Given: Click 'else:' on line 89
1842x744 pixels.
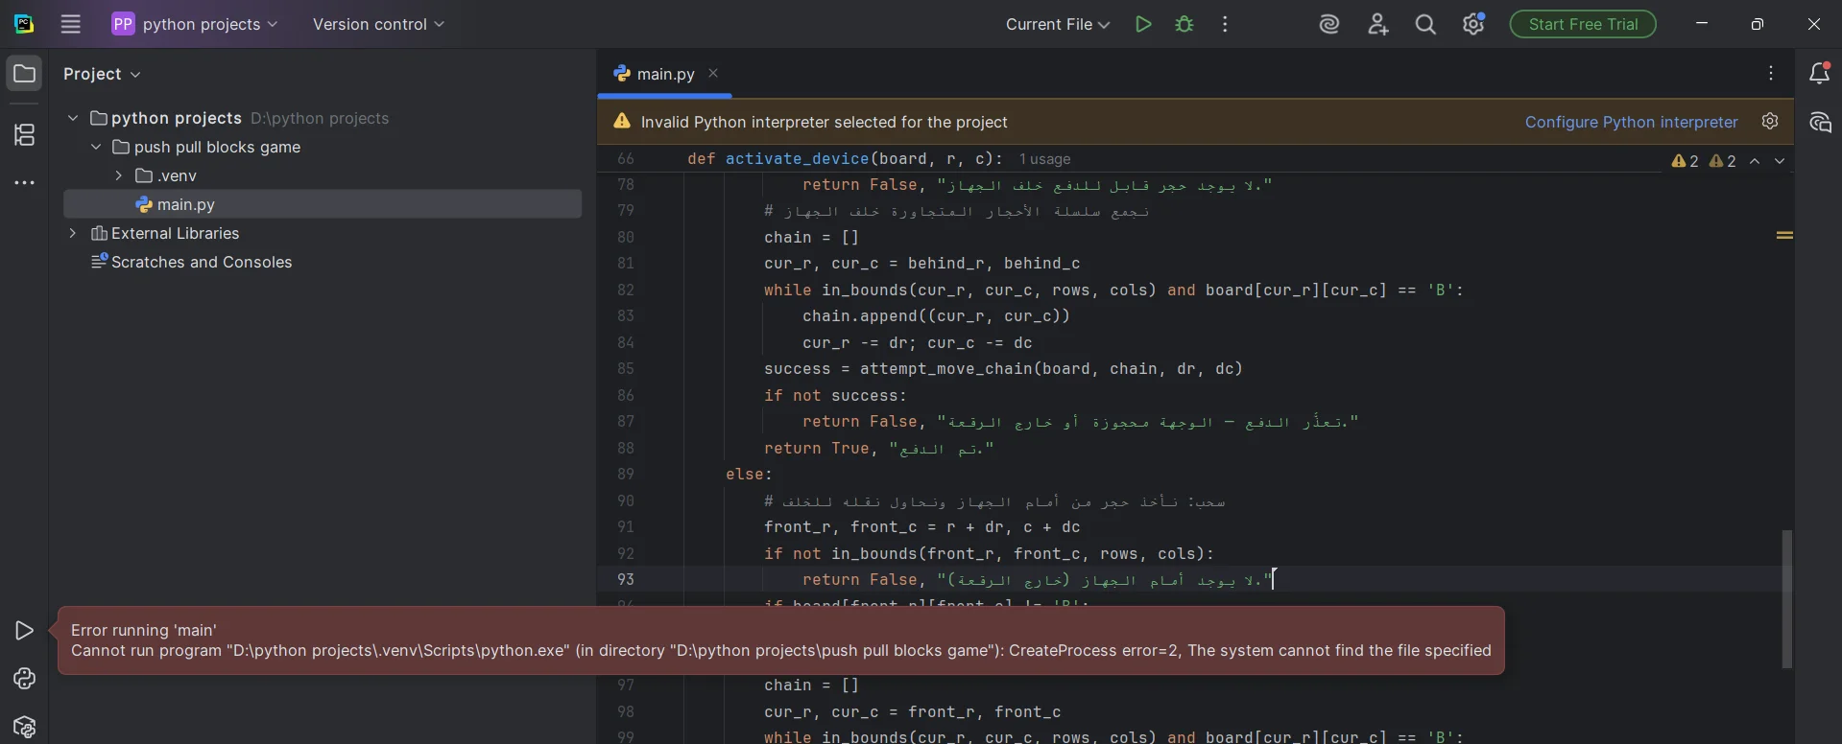Looking at the screenshot, I should coord(749,474).
